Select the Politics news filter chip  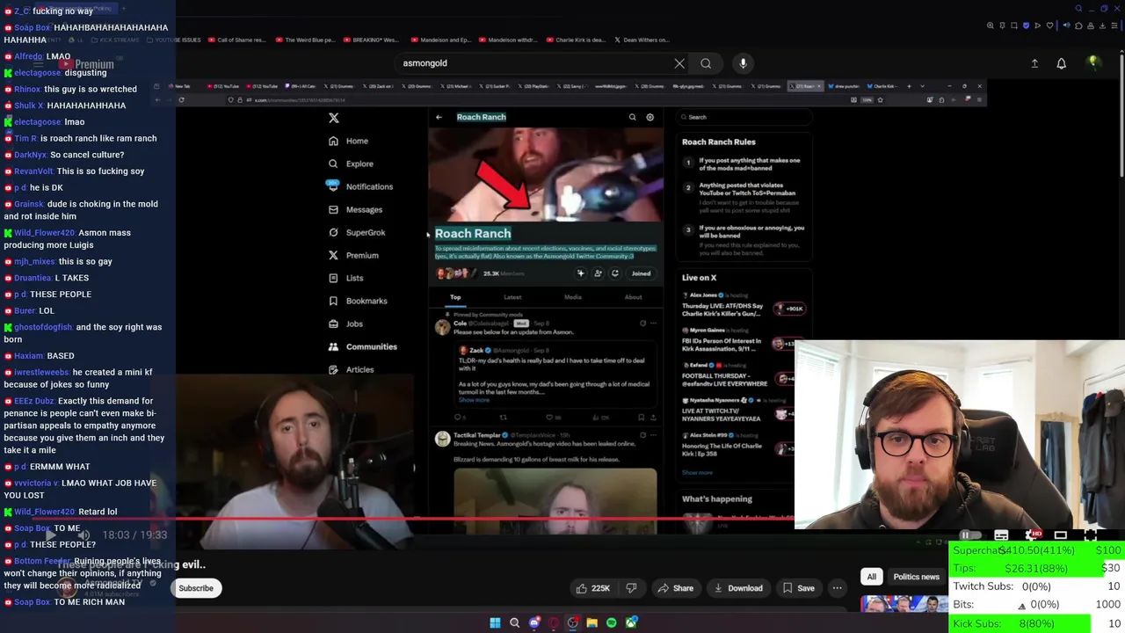point(916,577)
